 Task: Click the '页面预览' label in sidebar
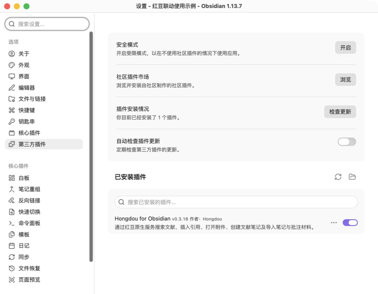pyautogui.click(x=29, y=280)
